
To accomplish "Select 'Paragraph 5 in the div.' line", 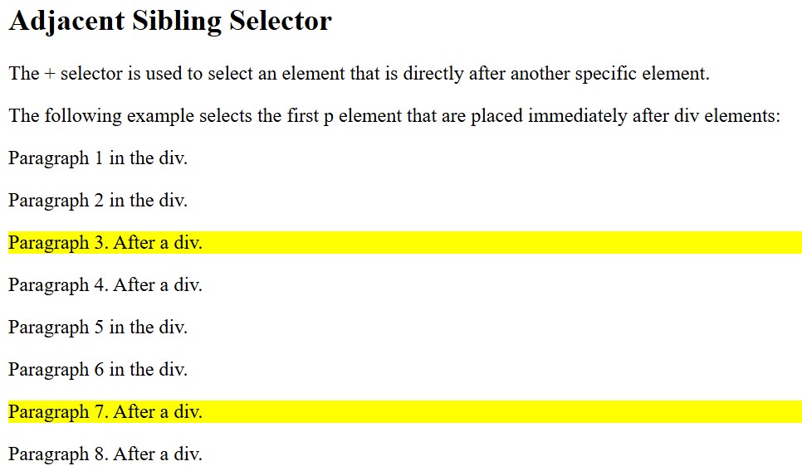I will click(x=98, y=328).
